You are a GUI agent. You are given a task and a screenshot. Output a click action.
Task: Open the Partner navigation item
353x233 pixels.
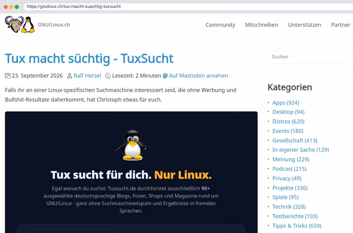341,25
